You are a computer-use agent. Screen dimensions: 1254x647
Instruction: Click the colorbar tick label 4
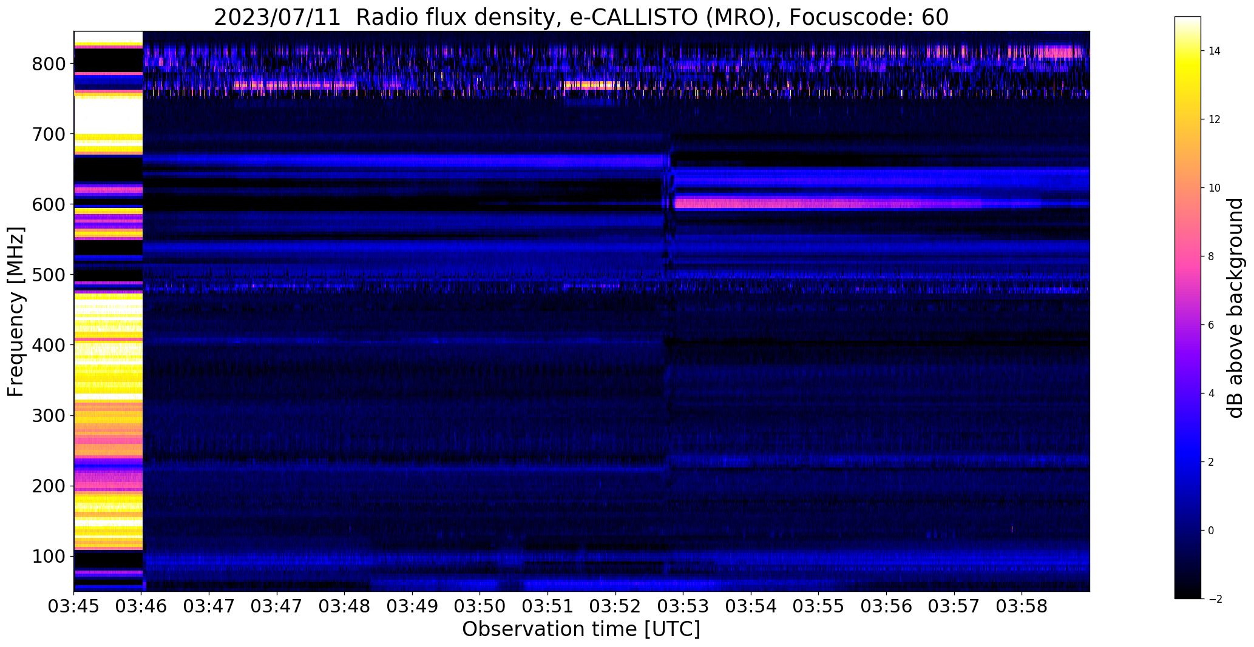pyautogui.click(x=1212, y=394)
